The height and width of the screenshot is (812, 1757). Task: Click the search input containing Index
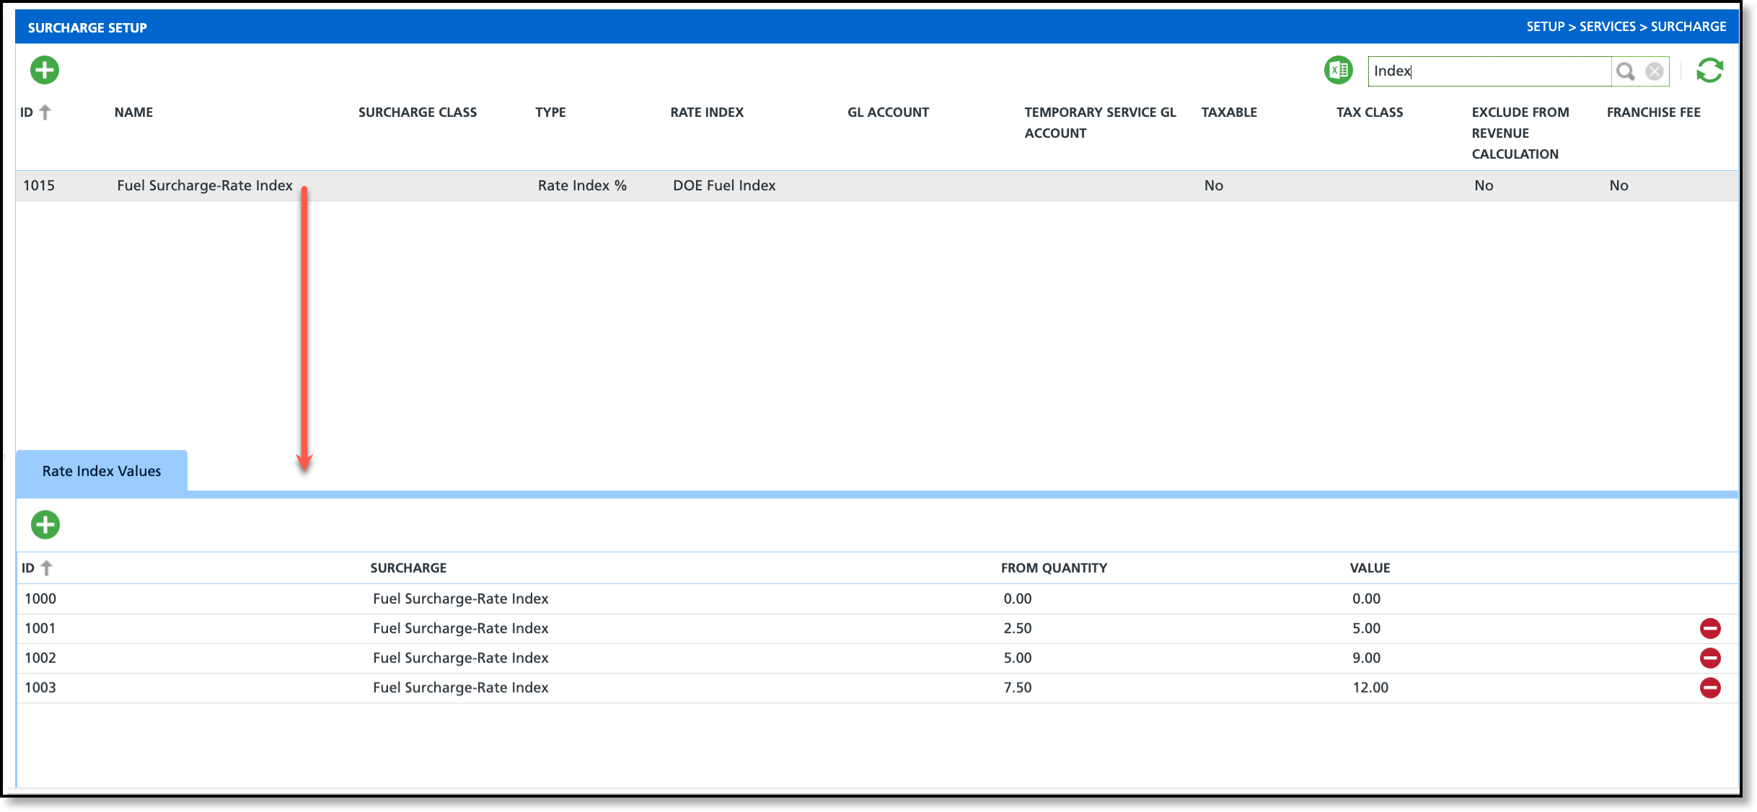(1486, 71)
